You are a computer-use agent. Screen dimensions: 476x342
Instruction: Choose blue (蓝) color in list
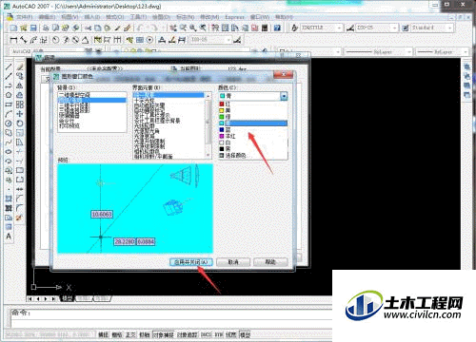(x=253, y=130)
